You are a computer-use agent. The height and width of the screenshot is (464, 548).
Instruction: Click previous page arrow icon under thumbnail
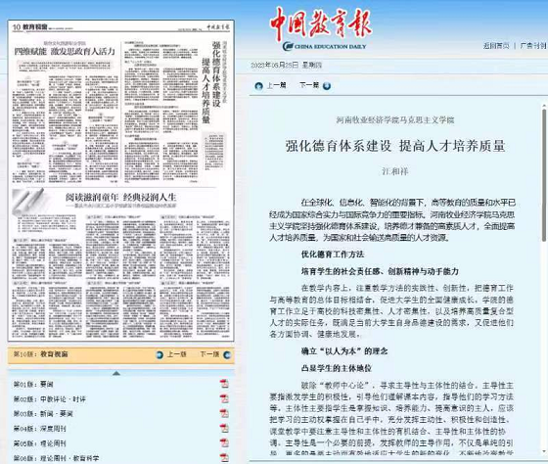[160, 355]
